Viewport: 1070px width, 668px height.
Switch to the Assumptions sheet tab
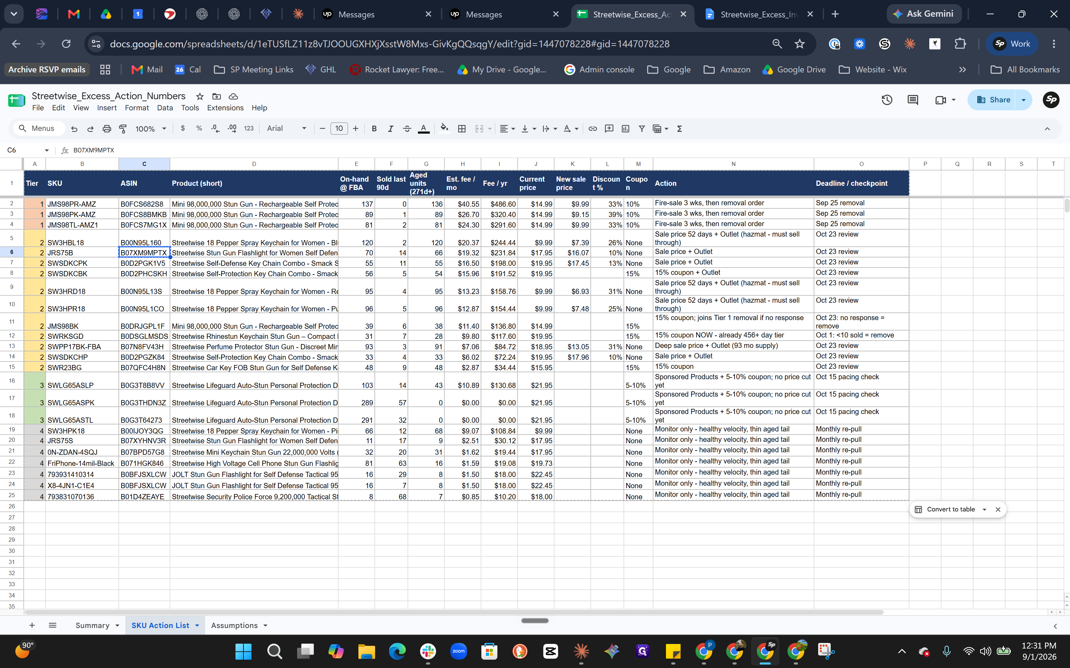pyautogui.click(x=234, y=625)
